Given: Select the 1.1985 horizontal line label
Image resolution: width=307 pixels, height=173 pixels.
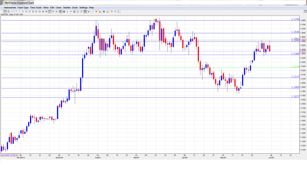Looking at the screenshot, I should [295, 87].
